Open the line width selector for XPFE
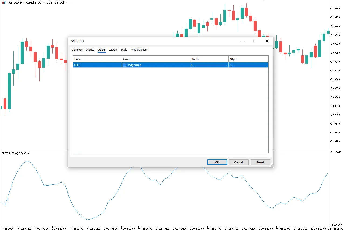Viewport: 343px width, 230px height. [x=209, y=65]
